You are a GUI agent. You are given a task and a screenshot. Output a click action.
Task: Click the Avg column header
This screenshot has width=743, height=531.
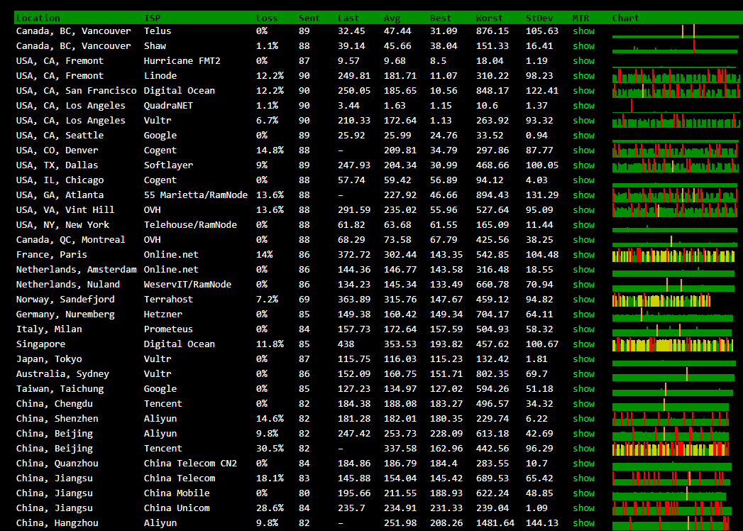[391, 18]
